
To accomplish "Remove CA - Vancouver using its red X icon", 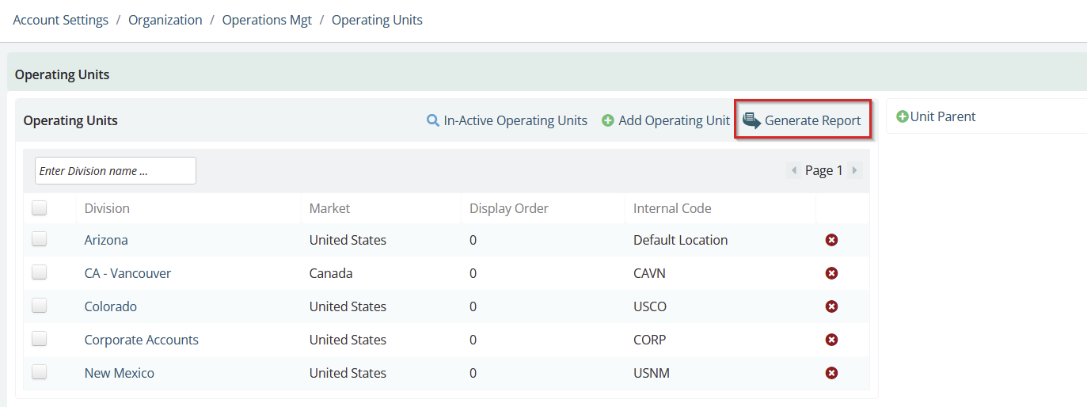I will tap(831, 273).
